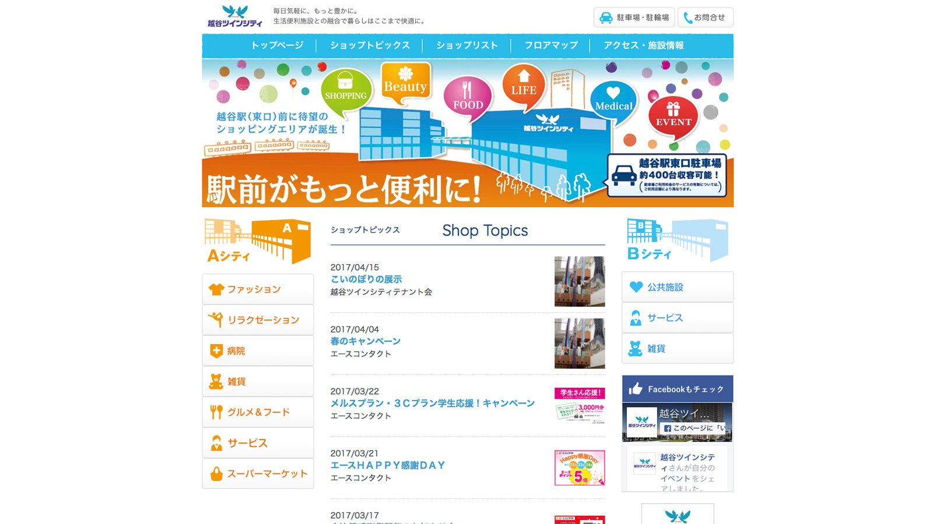Click the リラクゼーション figure icon
Viewport: 933px width, 524px height.
[216, 320]
